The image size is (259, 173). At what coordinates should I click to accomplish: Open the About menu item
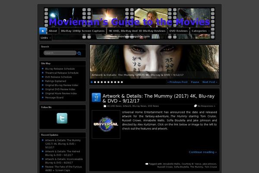point(53,31)
